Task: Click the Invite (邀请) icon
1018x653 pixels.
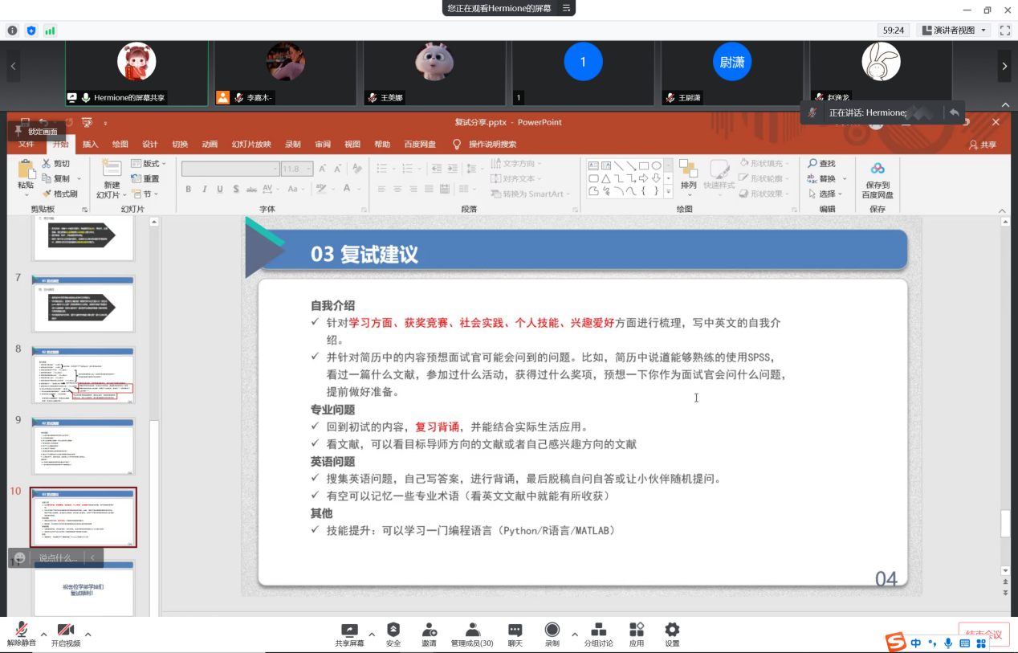Action: point(430,631)
